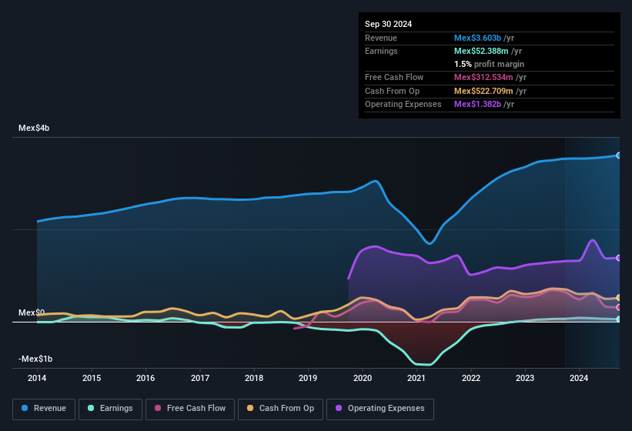Image resolution: width=632 pixels, height=431 pixels.
Task: Click the 2022 x-axis label
Action: [471, 378]
